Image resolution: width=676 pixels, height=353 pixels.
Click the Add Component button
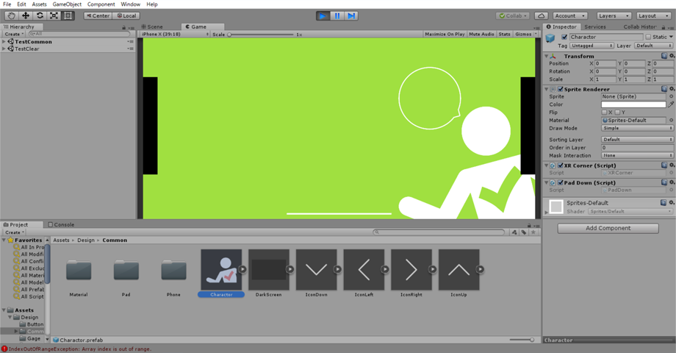pos(608,228)
